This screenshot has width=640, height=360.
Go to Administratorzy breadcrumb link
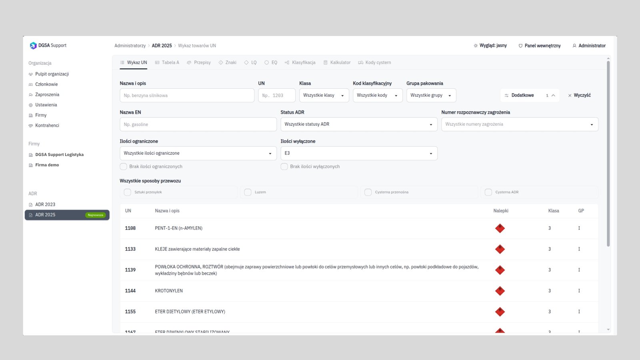point(130,46)
